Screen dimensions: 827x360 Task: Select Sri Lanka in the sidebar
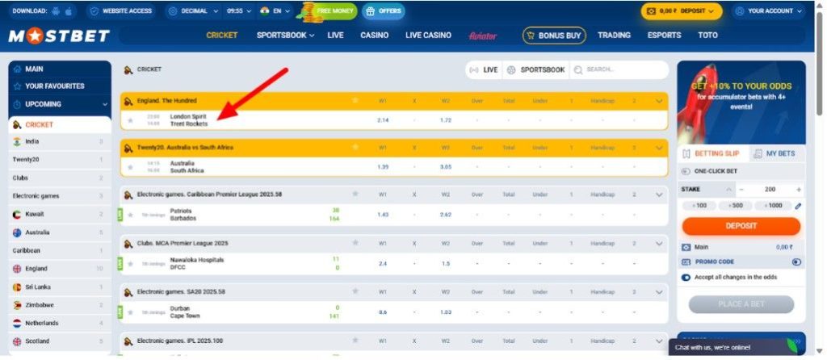(x=58, y=287)
